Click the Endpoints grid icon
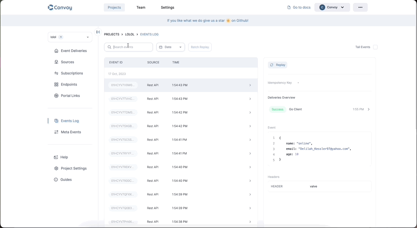The width and height of the screenshot is (417, 228). tap(56, 84)
